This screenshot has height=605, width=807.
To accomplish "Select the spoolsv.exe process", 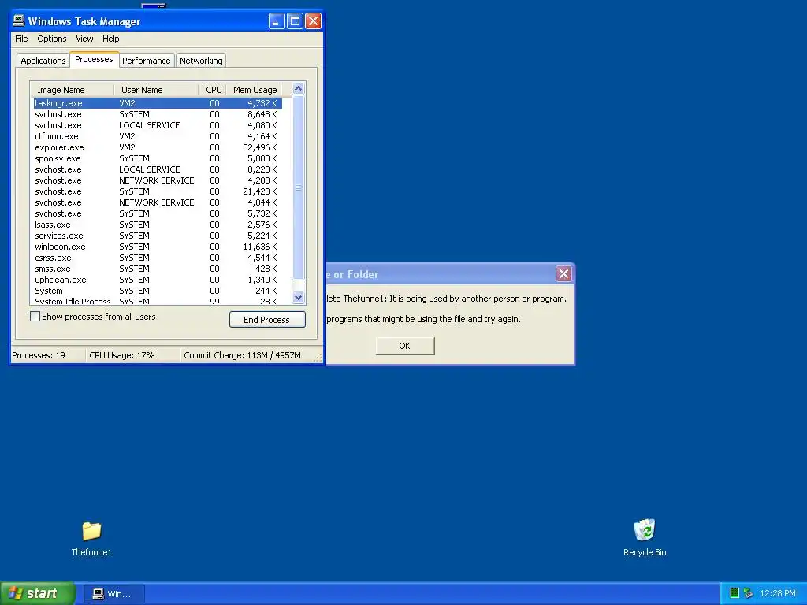I will (x=158, y=158).
